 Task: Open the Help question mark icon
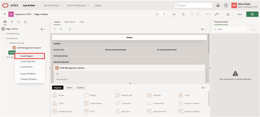[x=226, y=5]
